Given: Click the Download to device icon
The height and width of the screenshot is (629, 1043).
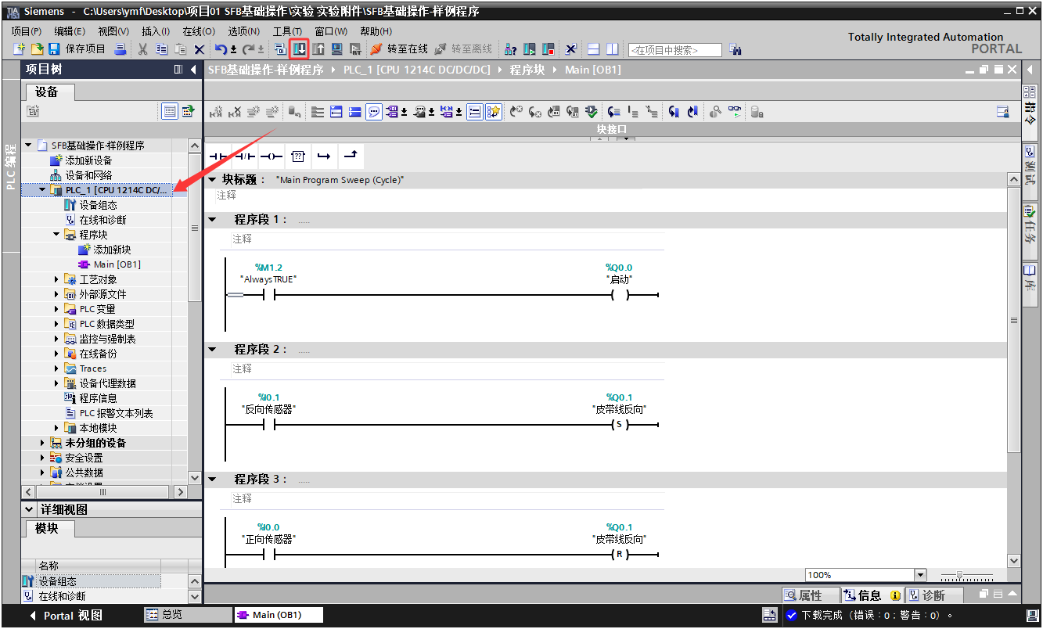Looking at the screenshot, I should (x=300, y=49).
